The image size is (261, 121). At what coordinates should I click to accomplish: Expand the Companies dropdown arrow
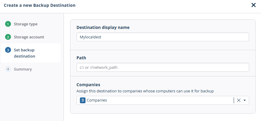click(245, 100)
